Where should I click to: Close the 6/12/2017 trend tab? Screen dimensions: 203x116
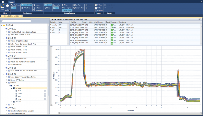[x=21, y=16]
